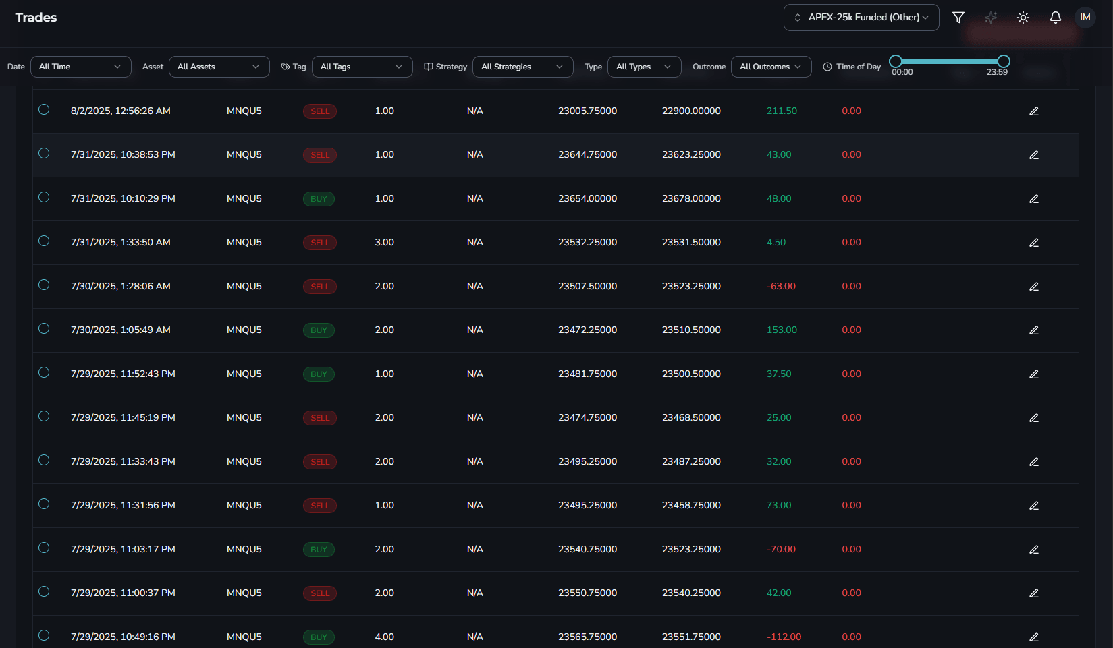The height and width of the screenshot is (648, 1113).
Task: Toggle the light/dark theme sun icon
Action: [x=1023, y=18]
